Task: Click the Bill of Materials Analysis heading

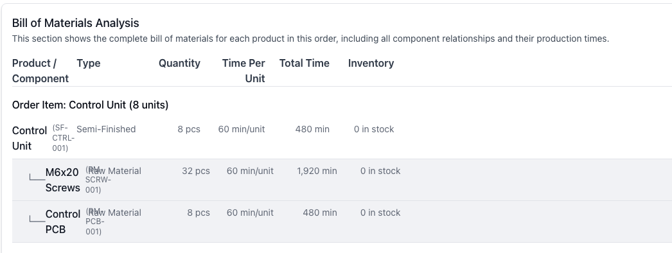Action: point(75,22)
